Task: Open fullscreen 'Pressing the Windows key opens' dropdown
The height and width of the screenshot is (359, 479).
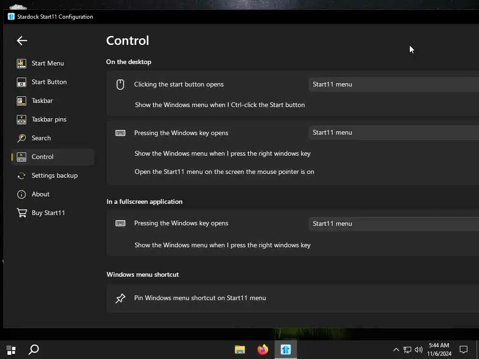Action: pyautogui.click(x=394, y=223)
